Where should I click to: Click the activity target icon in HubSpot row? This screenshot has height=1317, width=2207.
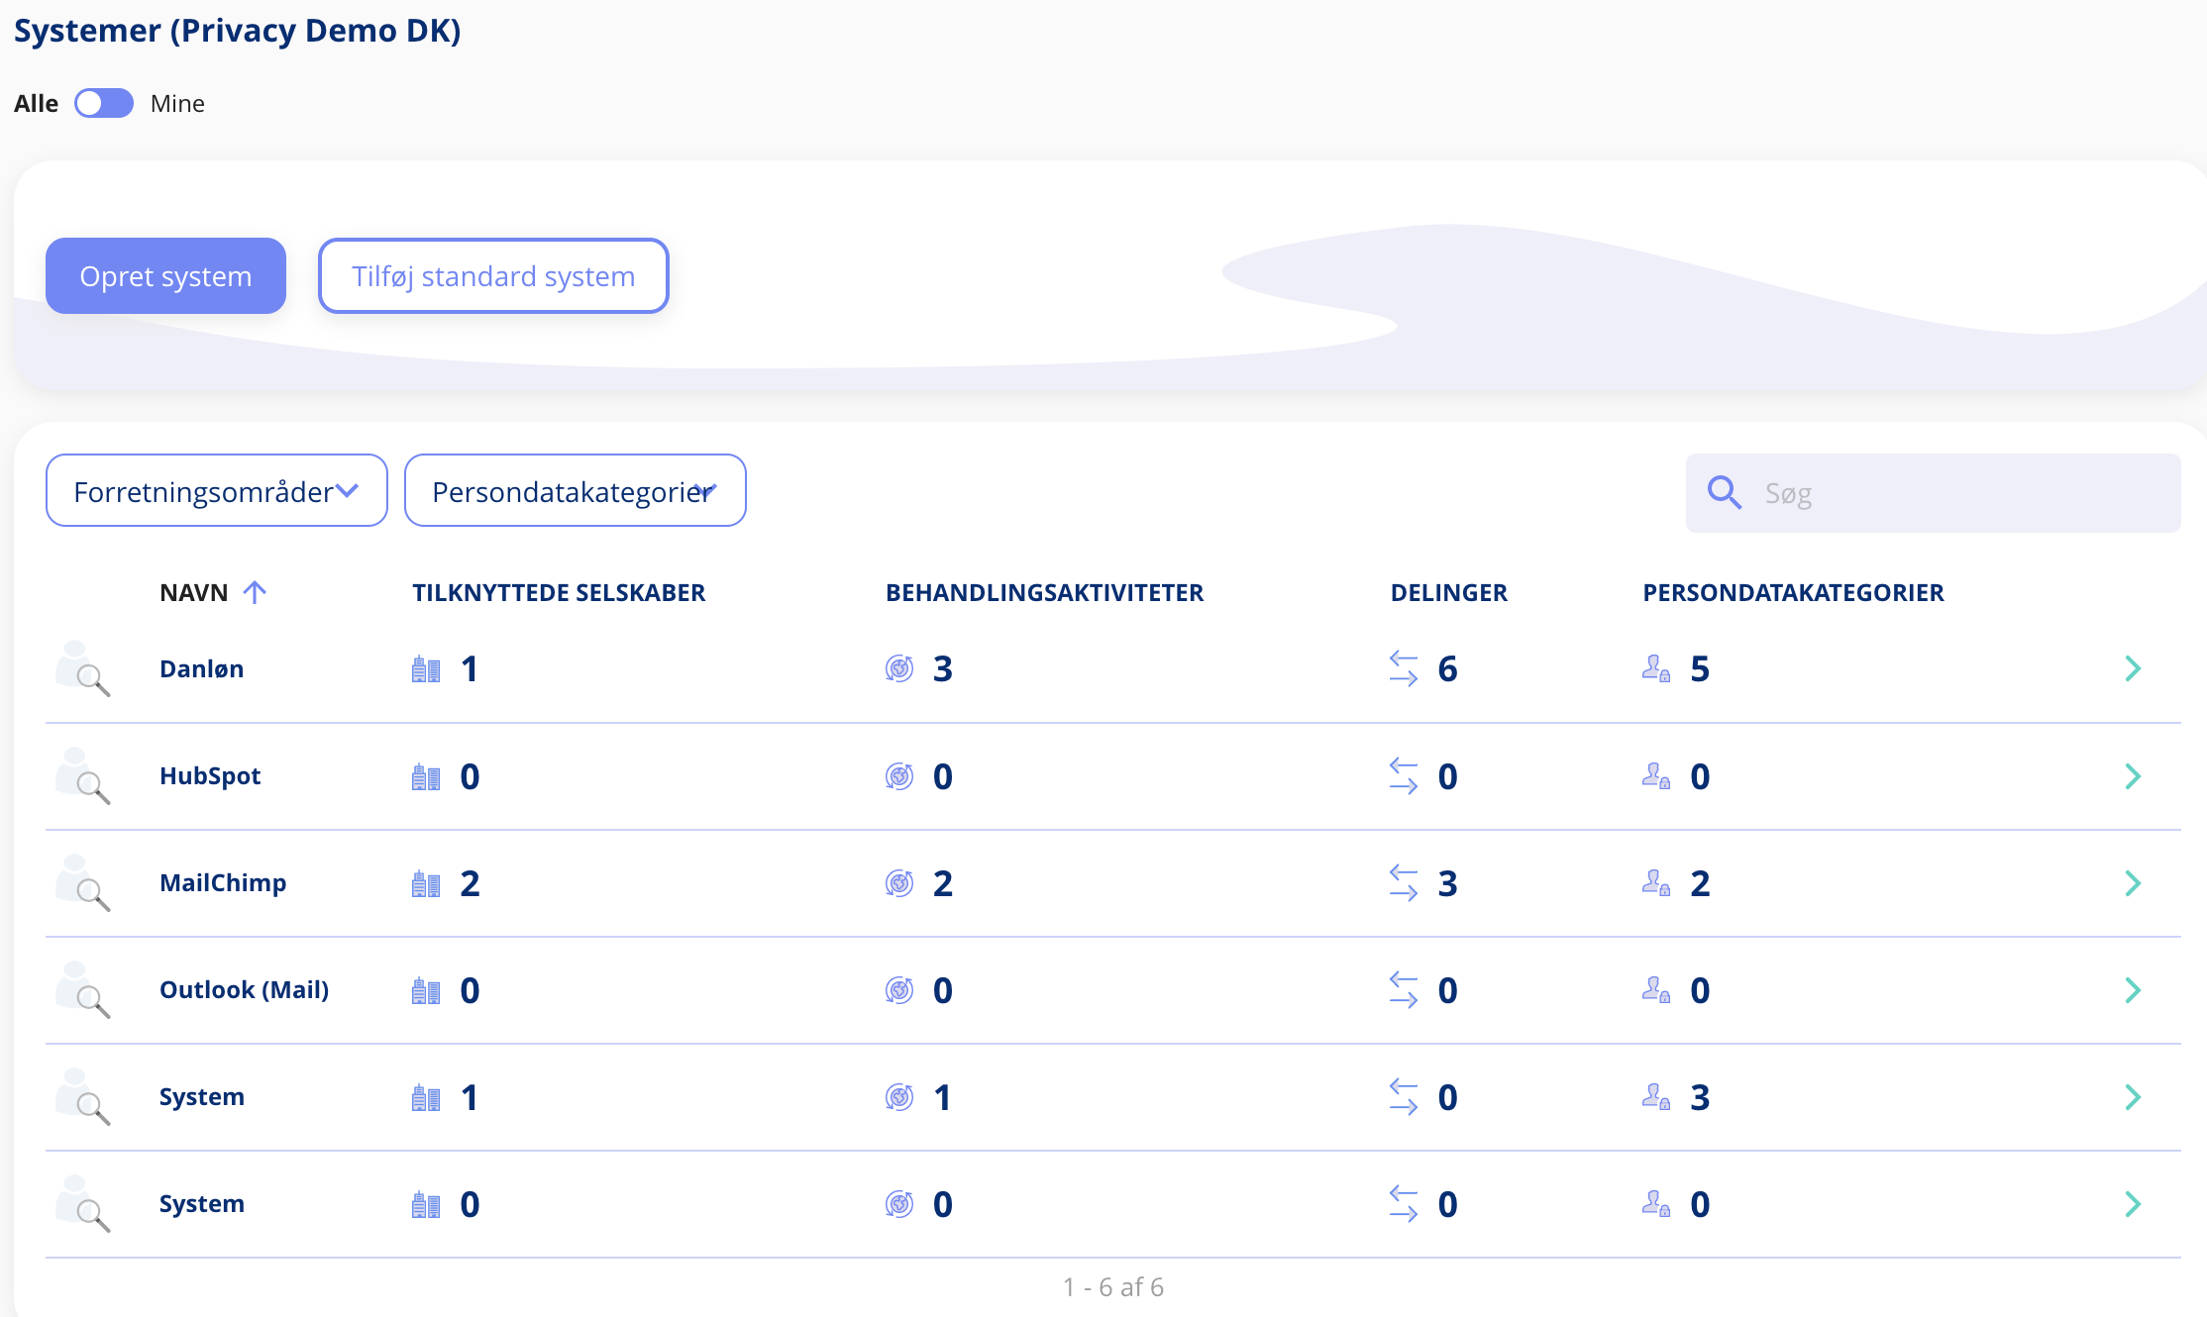pyautogui.click(x=899, y=775)
